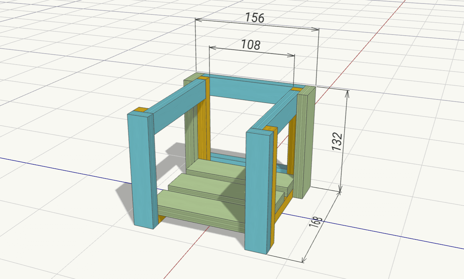464x279 pixels.
Task: Select the front-right blue leg post
Action: tap(258, 190)
